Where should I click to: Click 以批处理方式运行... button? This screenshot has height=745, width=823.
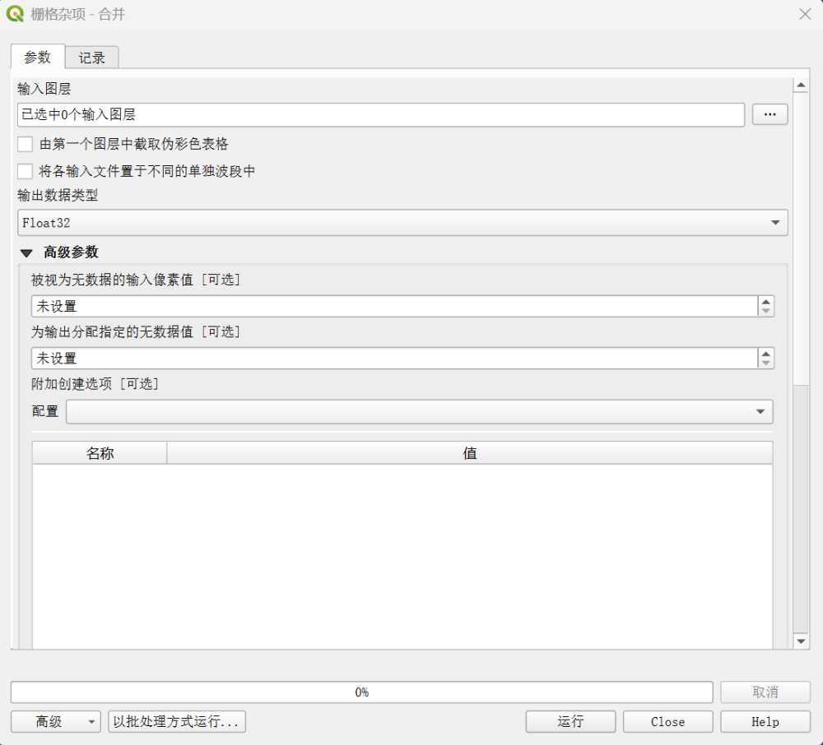[177, 722]
